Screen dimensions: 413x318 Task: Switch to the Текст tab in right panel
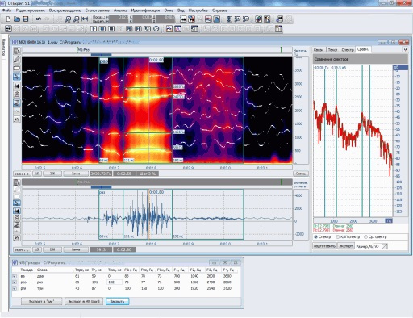point(333,50)
